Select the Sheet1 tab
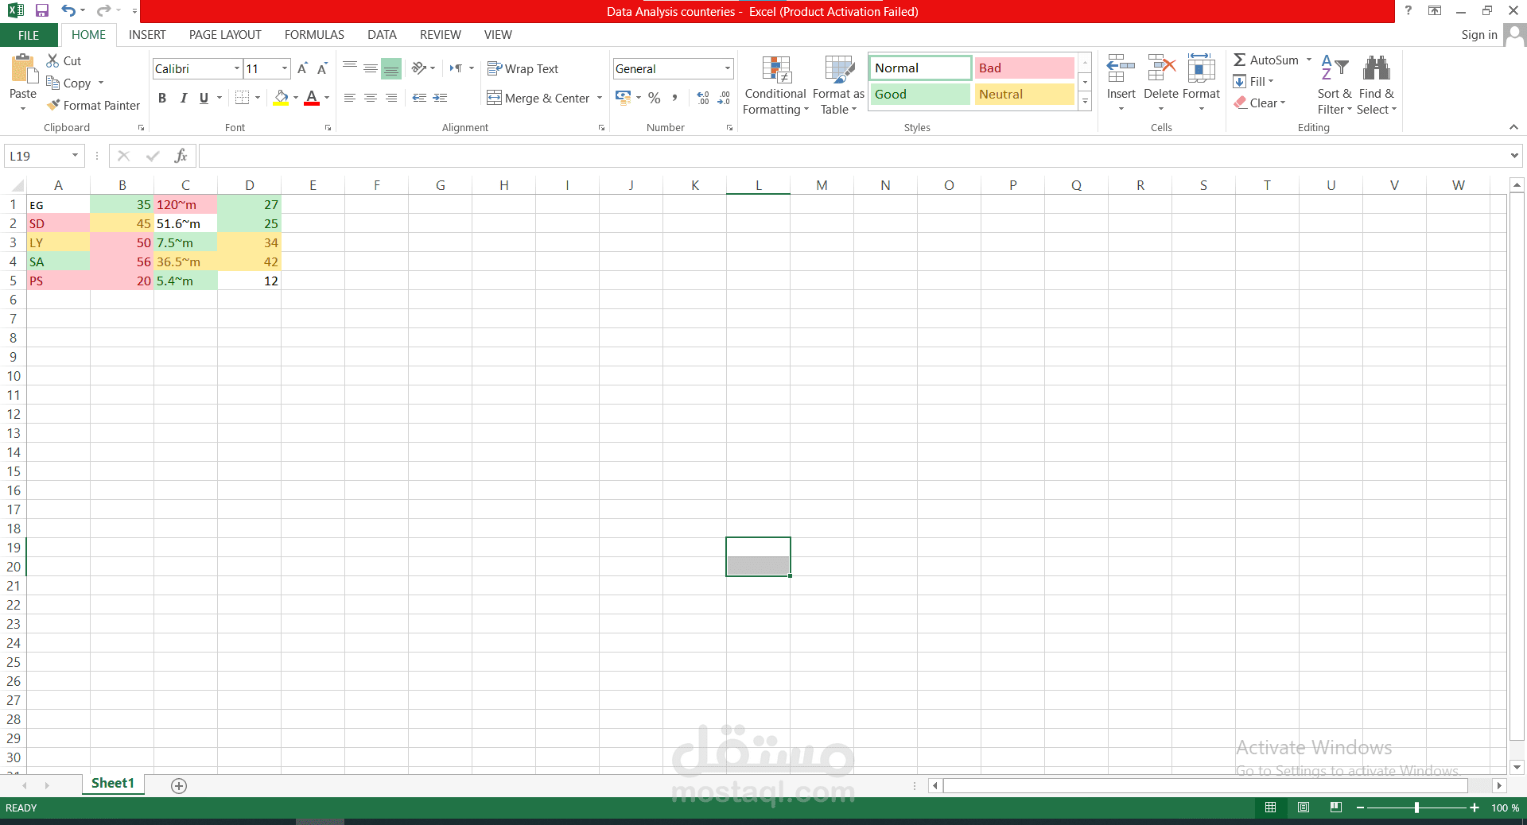The width and height of the screenshot is (1527, 825). (x=113, y=784)
